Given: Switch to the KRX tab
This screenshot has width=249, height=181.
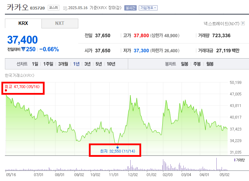Looking at the screenshot, I should point(23,23).
